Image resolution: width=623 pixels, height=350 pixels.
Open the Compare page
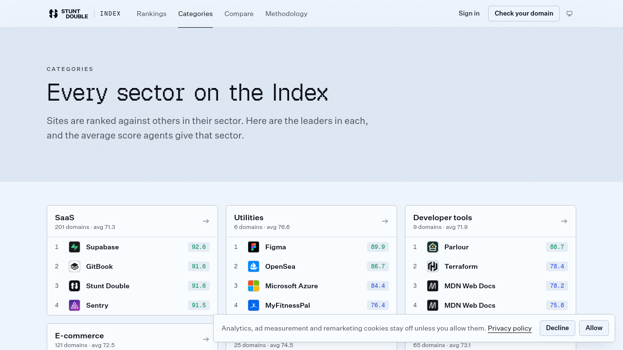click(239, 14)
